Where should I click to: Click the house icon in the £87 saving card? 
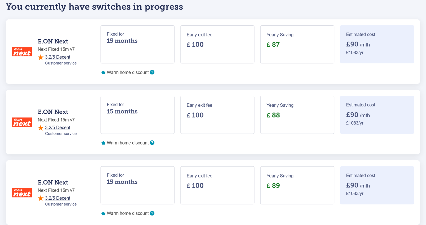103,73
